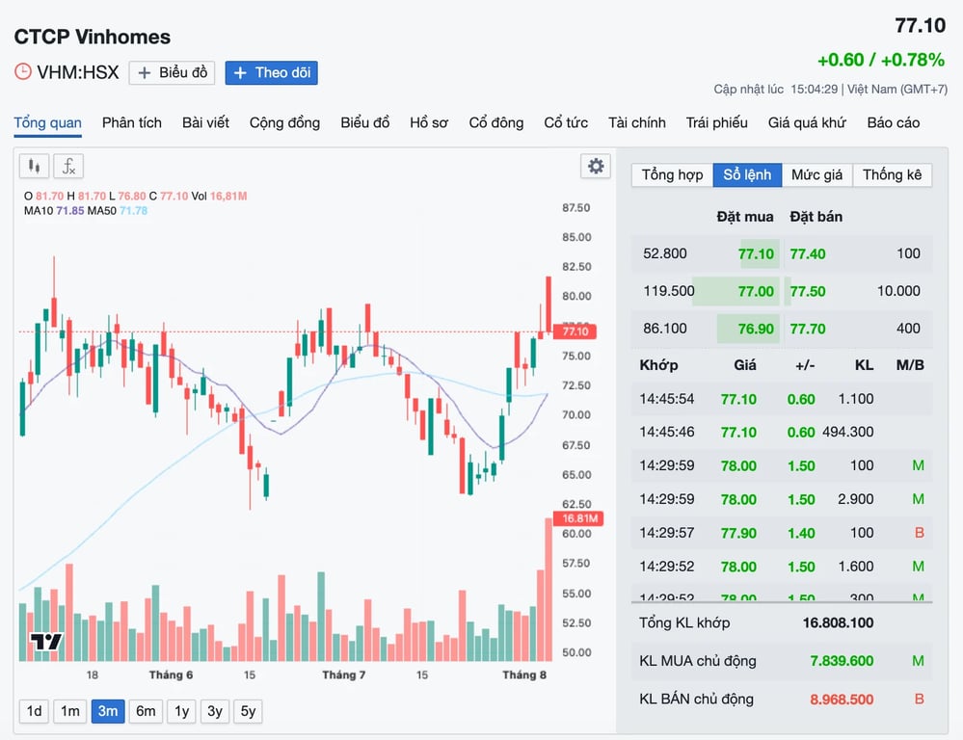Click the bid price 76.90

(756, 330)
